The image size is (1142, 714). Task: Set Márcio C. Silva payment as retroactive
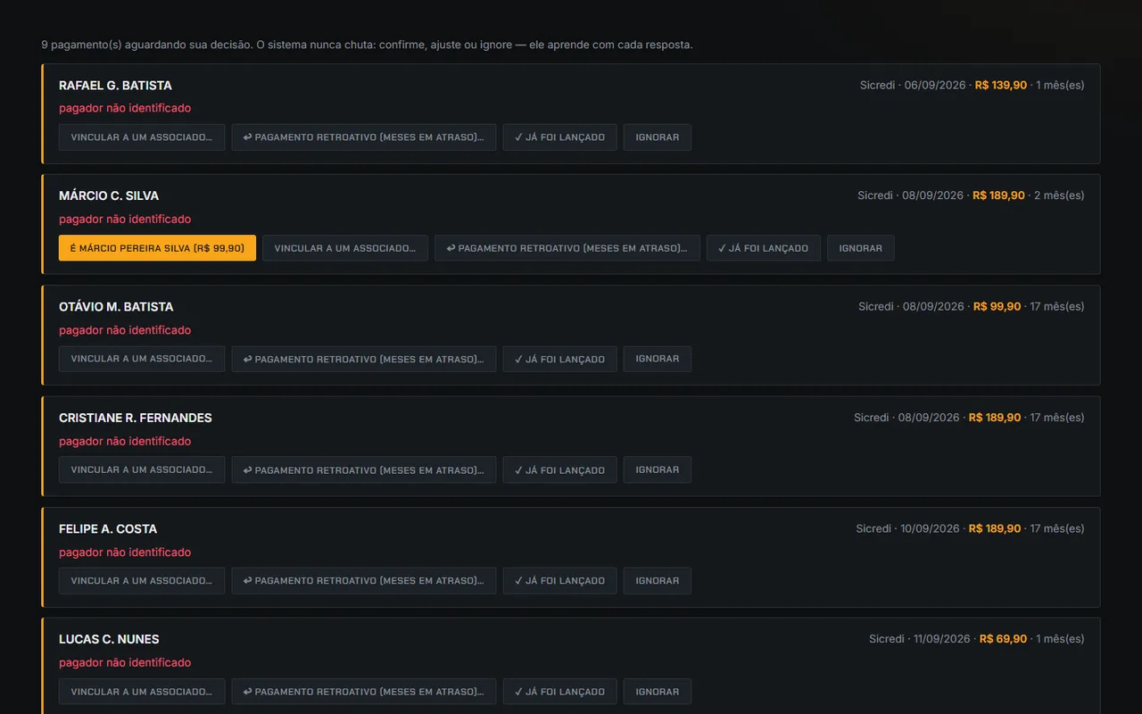(x=567, y=248)
